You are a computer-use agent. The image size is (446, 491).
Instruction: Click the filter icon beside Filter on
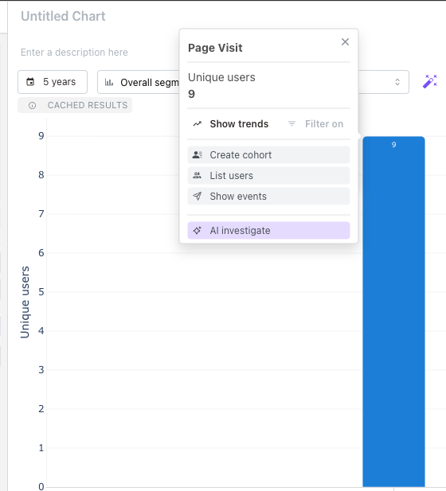[291, 124]
